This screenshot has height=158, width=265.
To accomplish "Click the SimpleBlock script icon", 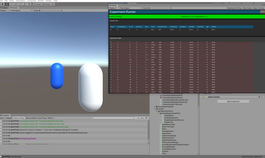I will [163, 116].
